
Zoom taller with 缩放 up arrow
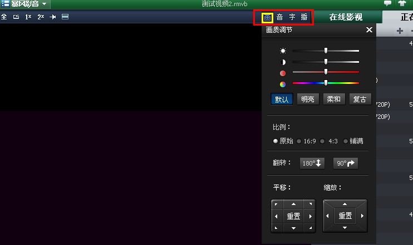point(345,204)
